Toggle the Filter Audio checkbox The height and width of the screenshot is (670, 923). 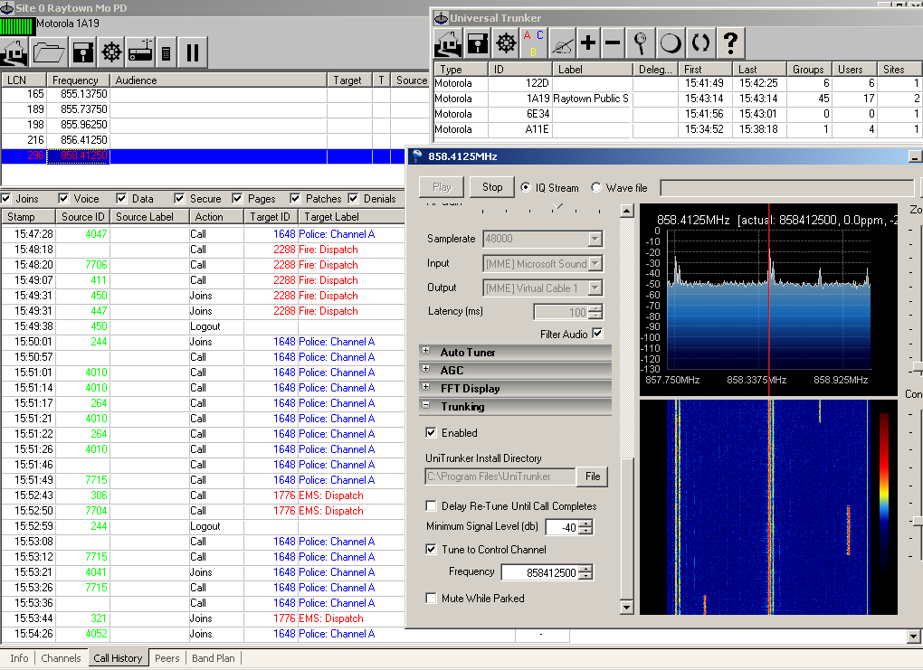(x=597, y=334)
